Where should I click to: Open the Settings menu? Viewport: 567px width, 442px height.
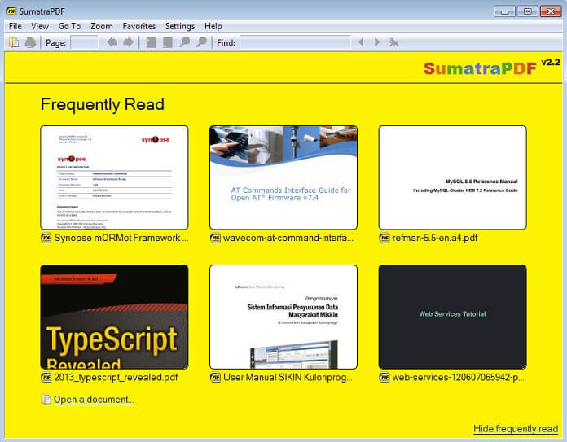click(180, 26)
